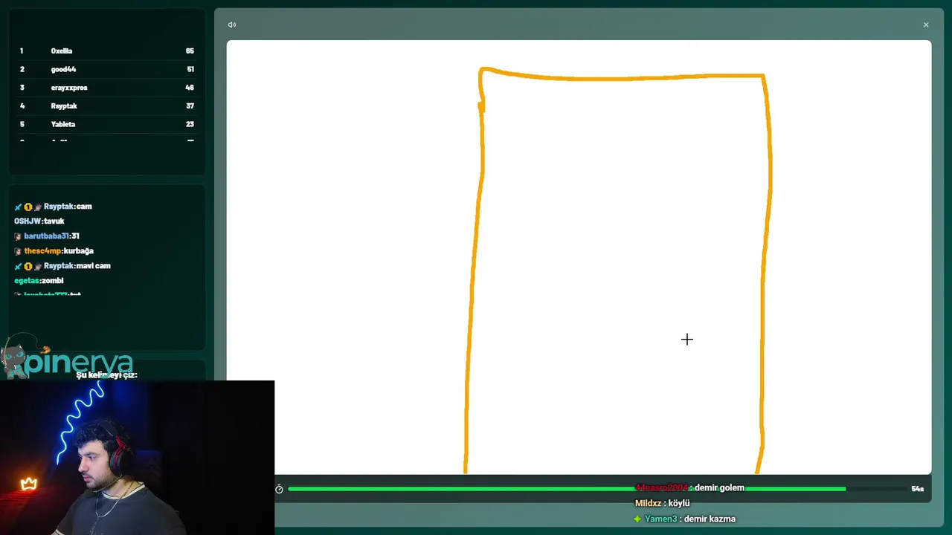952x535 pixels.
Task: Click the 'demir kazma' guess text
Action: tap(710, 519)
